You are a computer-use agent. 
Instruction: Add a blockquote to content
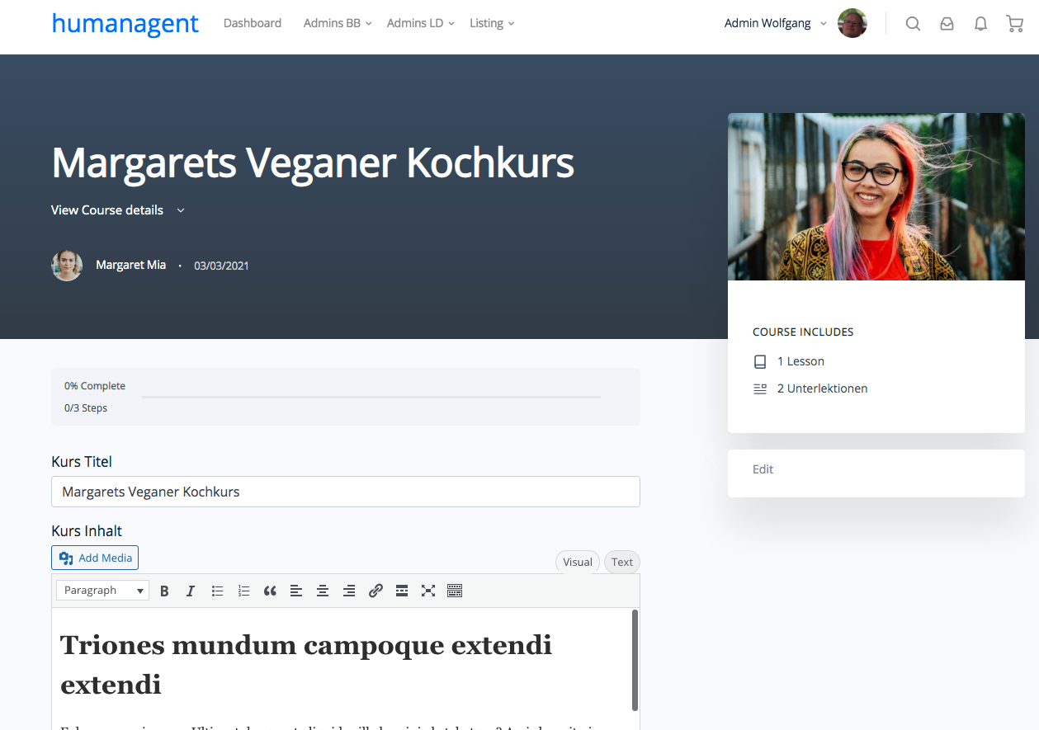(270, 591)
